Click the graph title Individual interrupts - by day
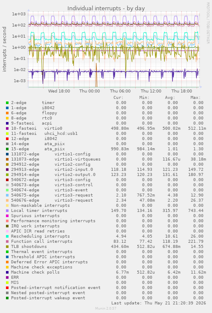 [106, 9]
